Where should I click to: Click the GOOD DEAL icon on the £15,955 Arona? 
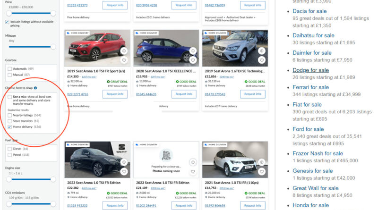pos(177,82)
